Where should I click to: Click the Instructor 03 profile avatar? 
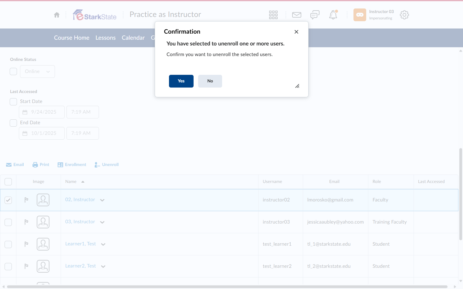point(360,15)
